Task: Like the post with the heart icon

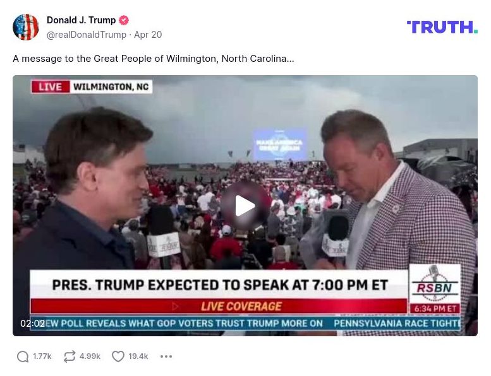Action: pyautogui.click(x=118, y=356)
